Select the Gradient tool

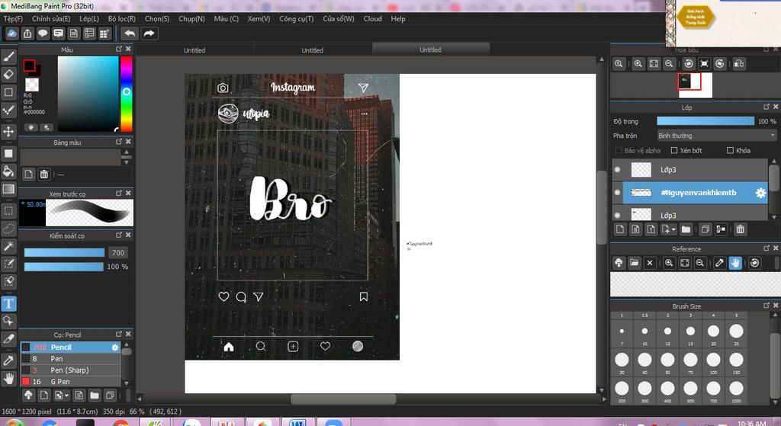tap(9, 189)
